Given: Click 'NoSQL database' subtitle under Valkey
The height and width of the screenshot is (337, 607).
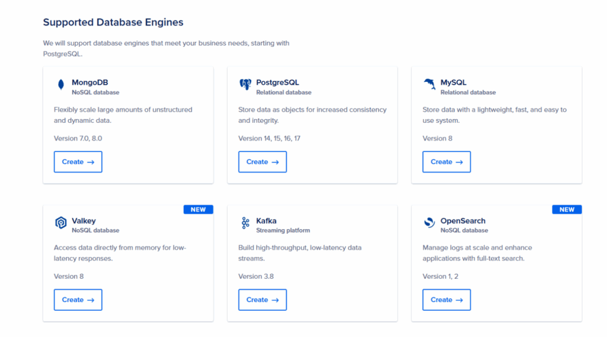Looking at the screenshot, I should [x=95, y=230].
